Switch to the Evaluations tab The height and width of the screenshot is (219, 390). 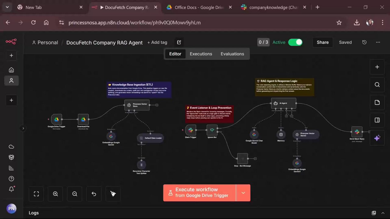(x=232, y=54)
